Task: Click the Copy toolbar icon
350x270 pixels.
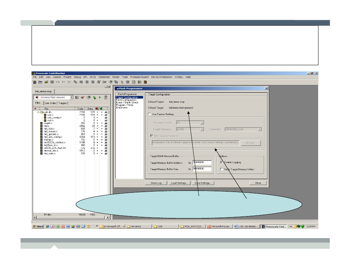Action: (76, 82)
